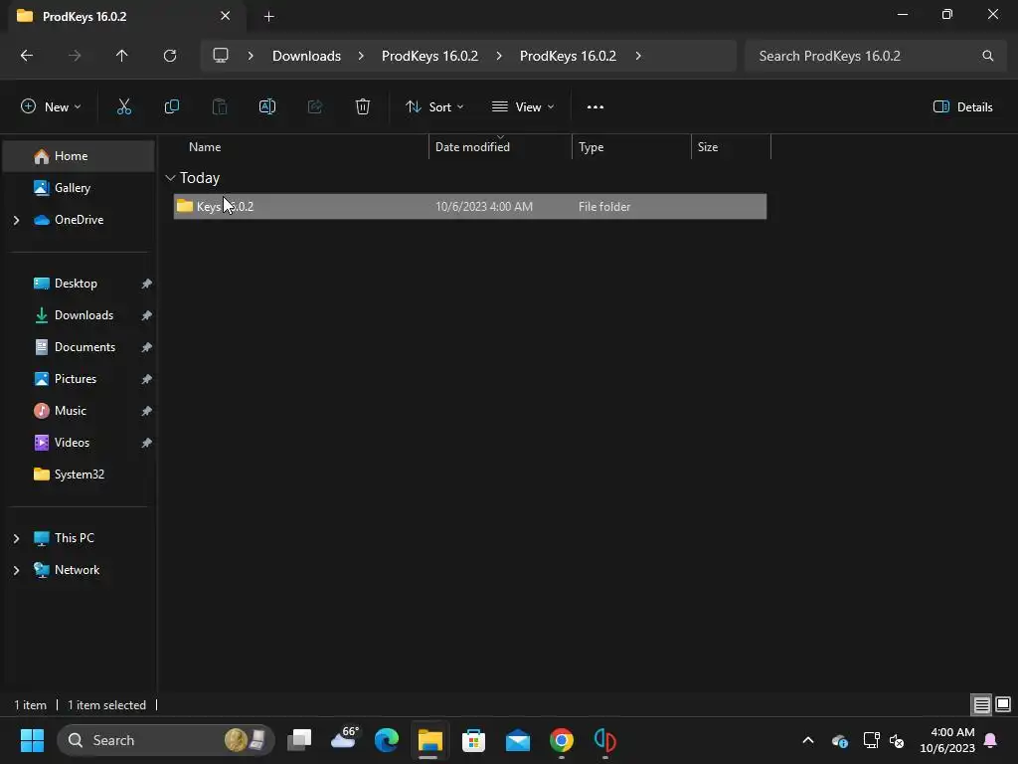Viewport: 1018px width, 764px height.
Task: Open File Explorer taskbar icon
Action: point(429,740)
